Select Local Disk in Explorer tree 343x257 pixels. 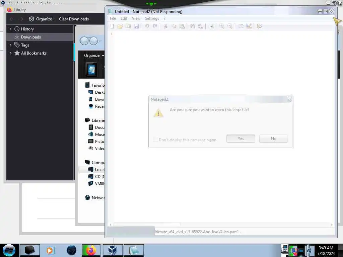[x=96, y=169]
